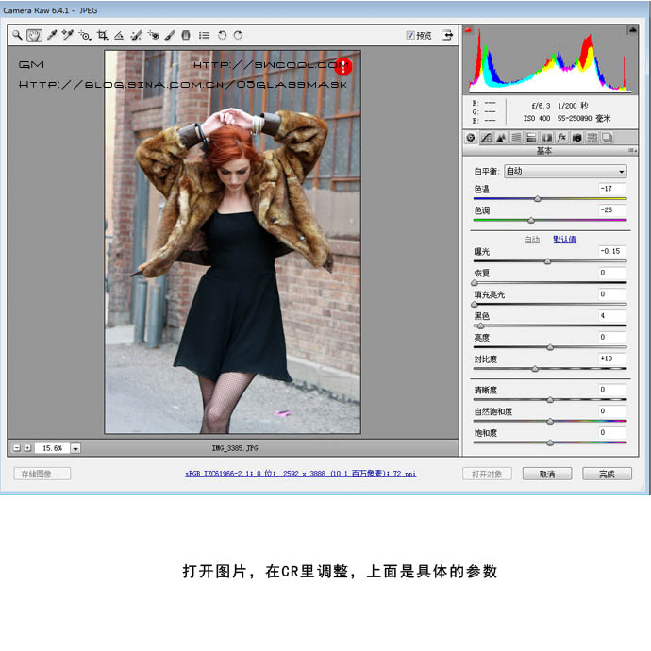Click the 默认值 default link

(564, 240)
